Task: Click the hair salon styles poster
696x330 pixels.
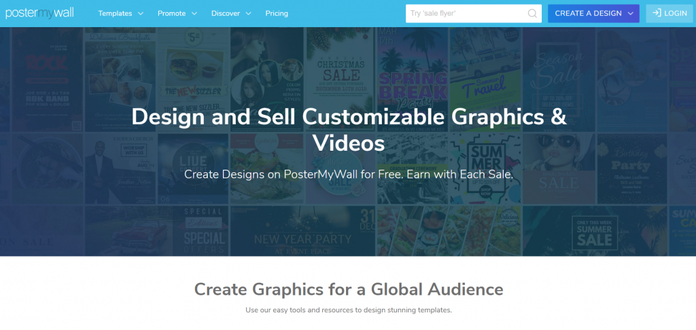Action: pos(266,80)
